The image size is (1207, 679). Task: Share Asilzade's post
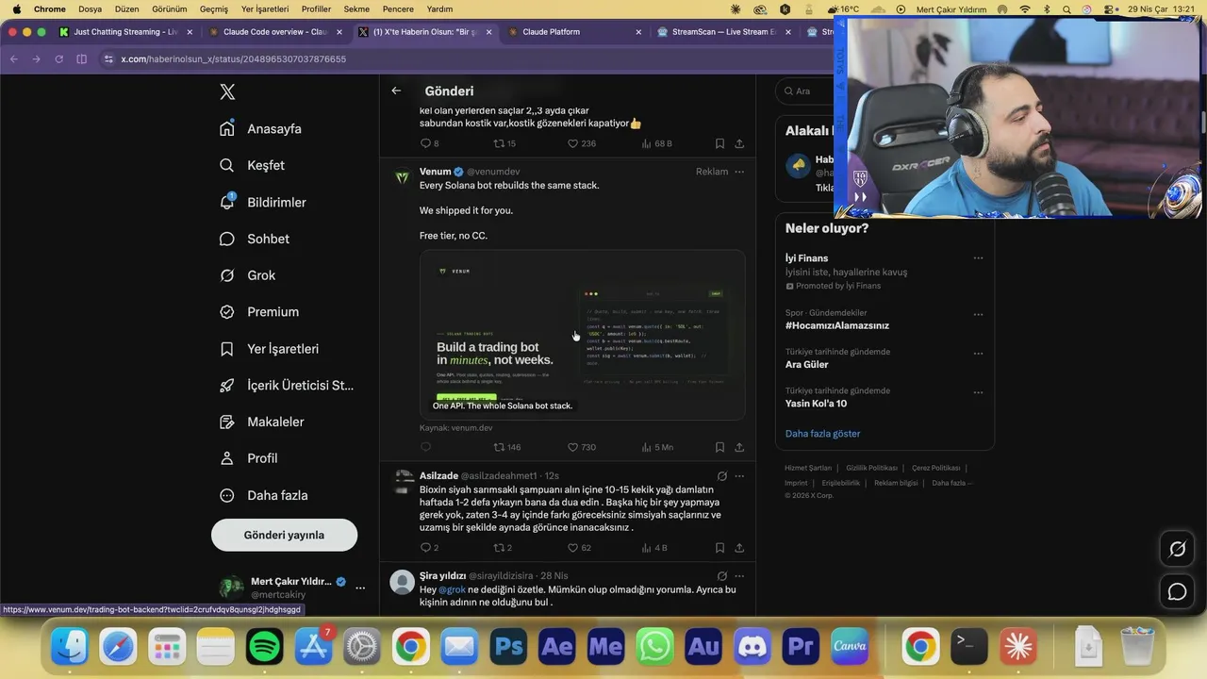(x=739, y=547)
